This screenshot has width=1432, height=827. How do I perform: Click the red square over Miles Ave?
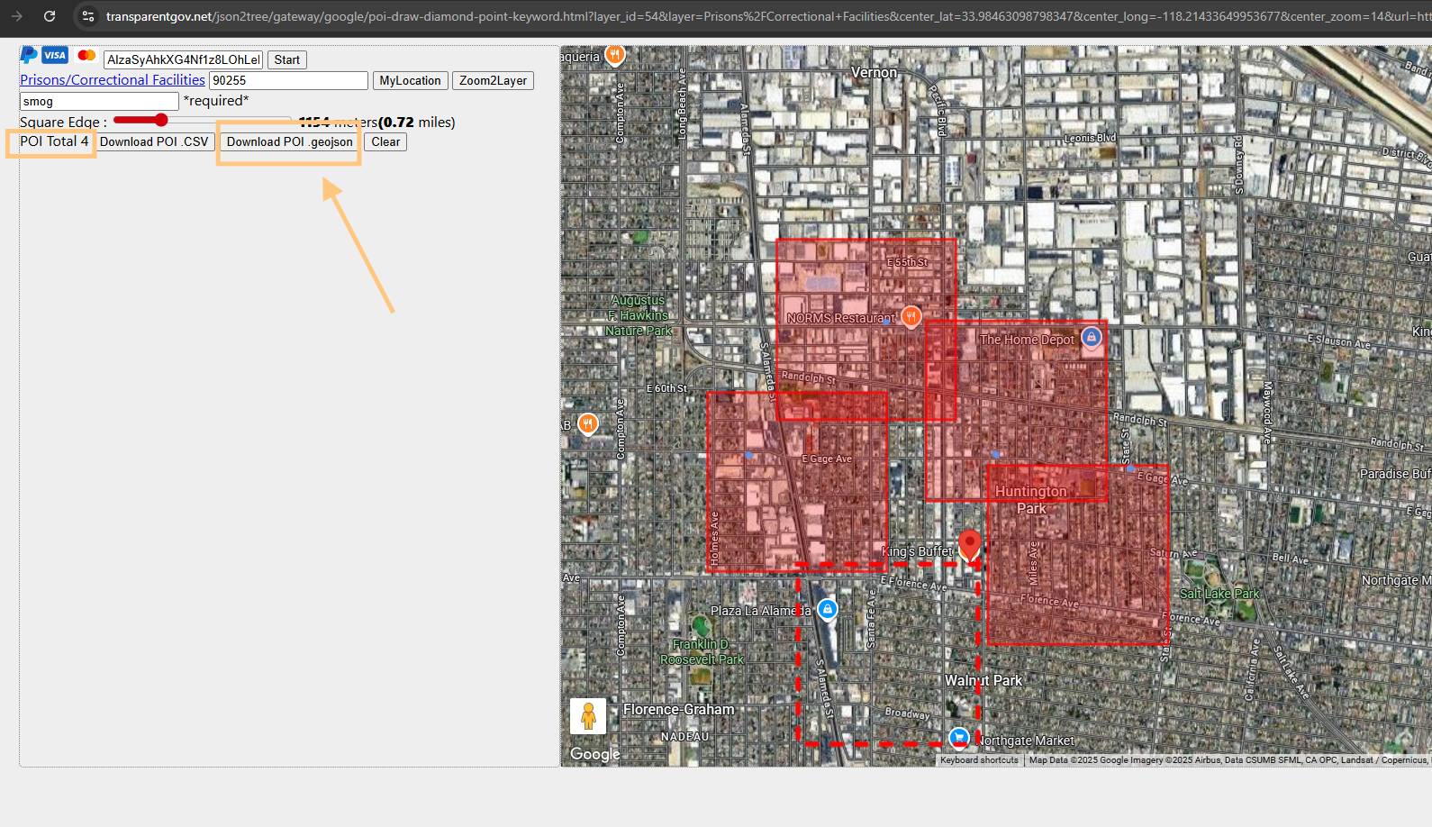[x=1077, y=555]
